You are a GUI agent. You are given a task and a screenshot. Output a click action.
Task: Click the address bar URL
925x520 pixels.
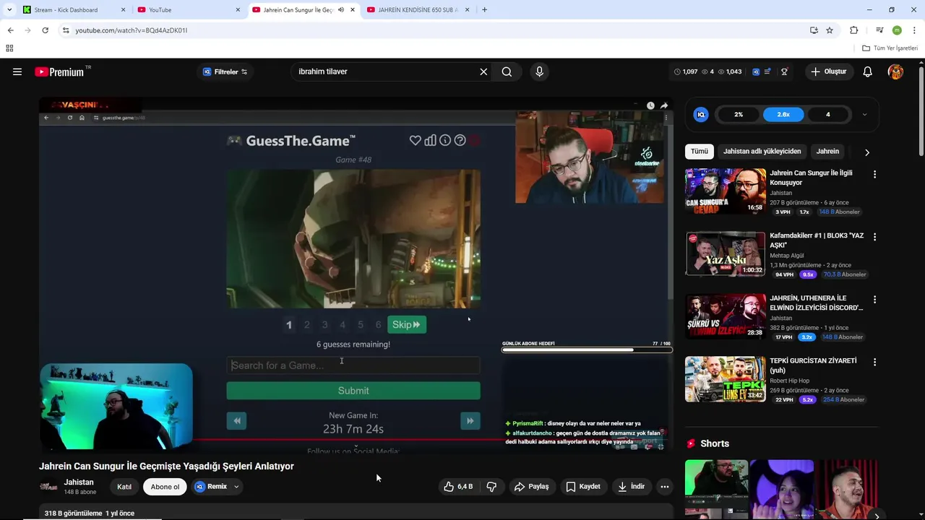pos(132,30)
